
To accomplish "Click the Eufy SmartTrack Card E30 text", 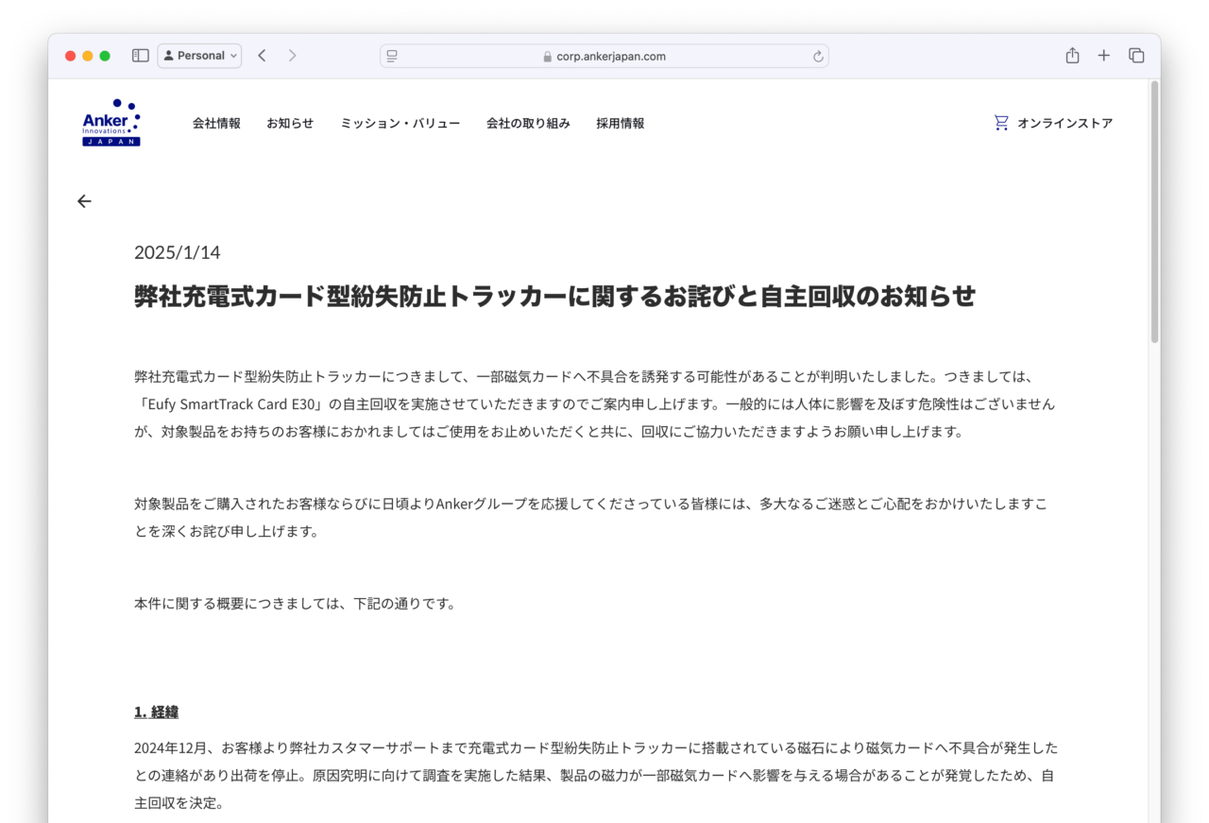I will click(231, 403).
